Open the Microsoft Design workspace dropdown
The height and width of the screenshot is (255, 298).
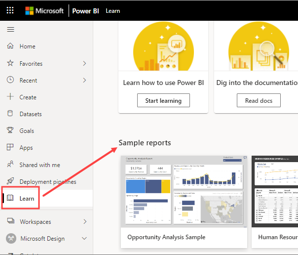click(x=84, y=239)
